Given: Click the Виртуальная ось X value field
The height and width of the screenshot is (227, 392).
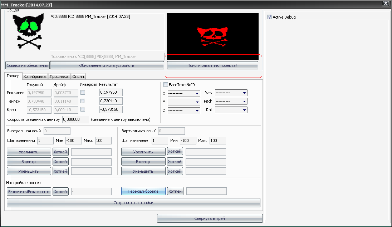Looking at the screenshot, I should (x=57, y=131).
